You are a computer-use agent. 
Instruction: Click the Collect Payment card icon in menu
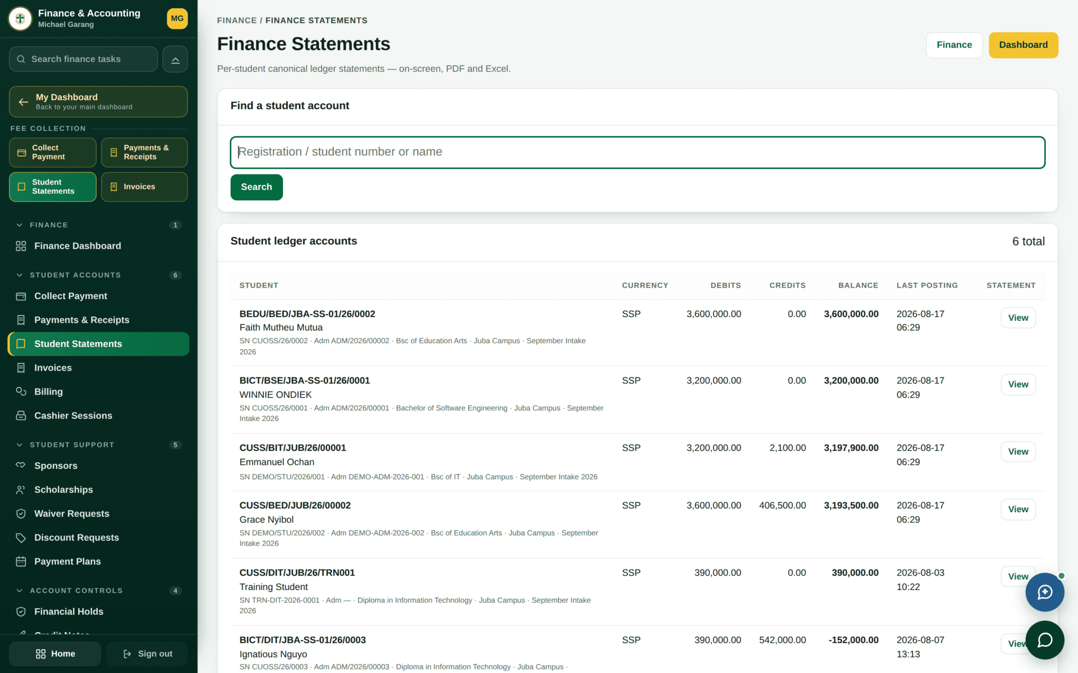click(x=21, y=296)
